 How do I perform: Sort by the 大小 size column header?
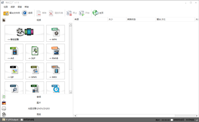pos(117,19)
